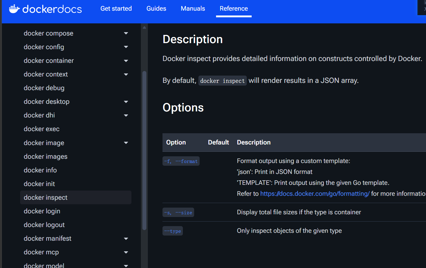Click the sidebar scrollbar thumb
426x268 pixels.
point(144,150)
